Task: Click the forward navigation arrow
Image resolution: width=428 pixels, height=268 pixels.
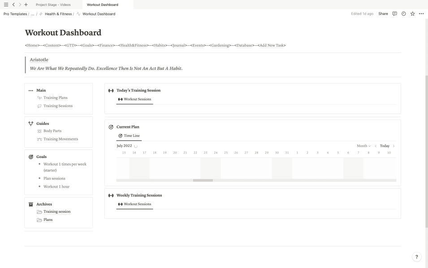Action: [x=20, y=4]
